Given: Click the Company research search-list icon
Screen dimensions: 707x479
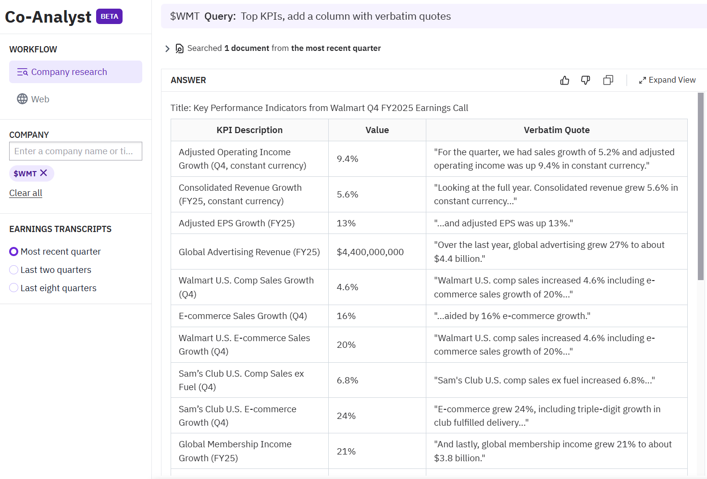Looking at the screenshot, I should [22, 72].
